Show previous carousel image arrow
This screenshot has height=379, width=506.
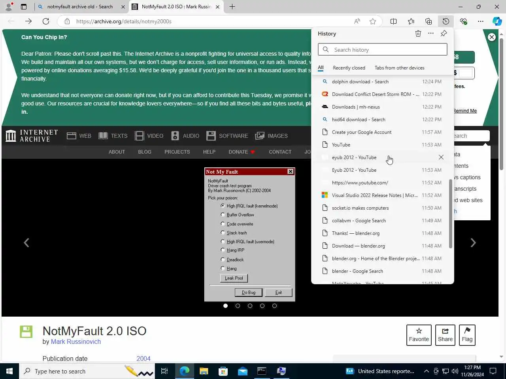click(26, 243)
